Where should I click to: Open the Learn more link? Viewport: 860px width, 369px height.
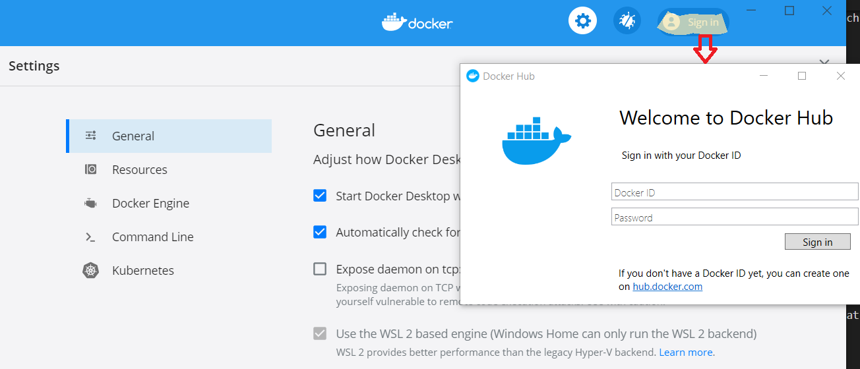[686, 352]
